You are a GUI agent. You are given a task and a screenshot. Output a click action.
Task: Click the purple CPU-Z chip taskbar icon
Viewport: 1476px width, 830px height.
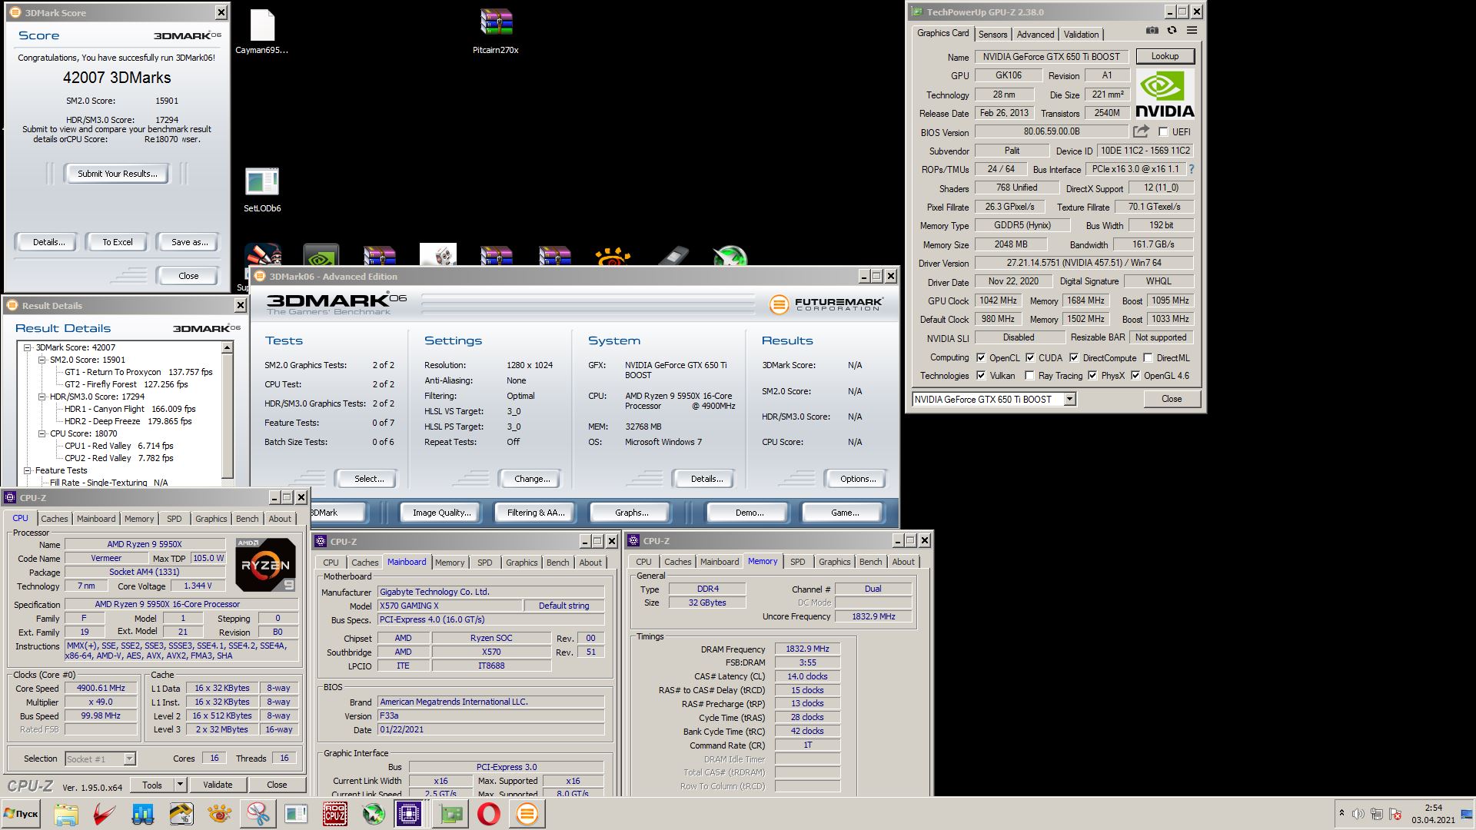[409, 814]
